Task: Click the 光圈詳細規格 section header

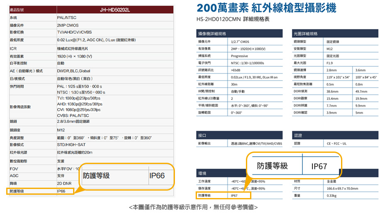Action: [x=335, y=34]
